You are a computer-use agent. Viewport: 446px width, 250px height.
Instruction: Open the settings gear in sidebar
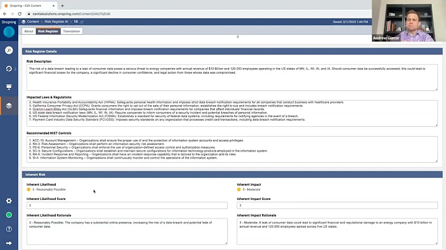coord(9,201)
